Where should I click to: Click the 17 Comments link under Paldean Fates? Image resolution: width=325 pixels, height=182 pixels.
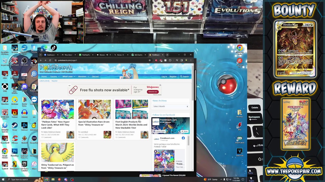[46, 137]
